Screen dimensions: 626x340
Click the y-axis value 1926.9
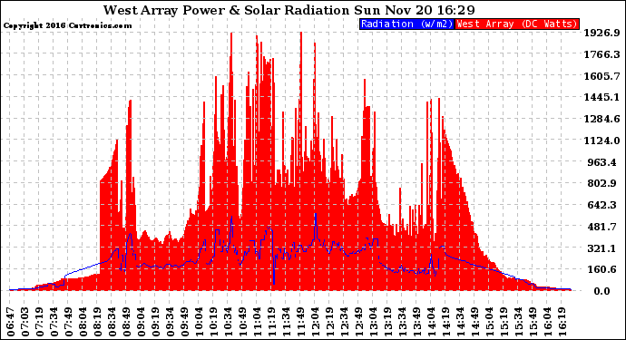point(602,33)
